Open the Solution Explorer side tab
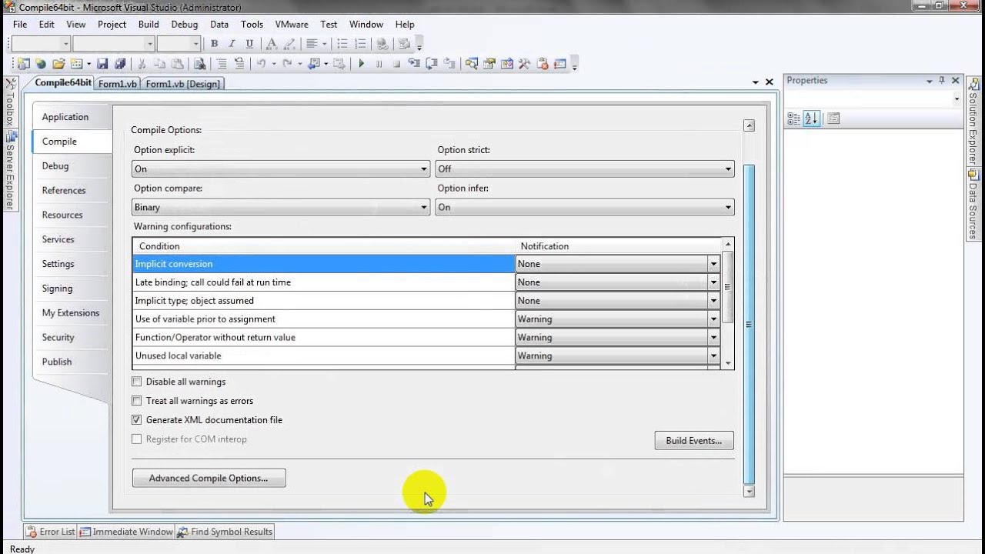 pyautogui.click(x=973, y=121)
